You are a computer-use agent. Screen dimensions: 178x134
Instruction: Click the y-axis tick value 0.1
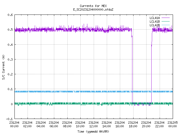[10, 89]
